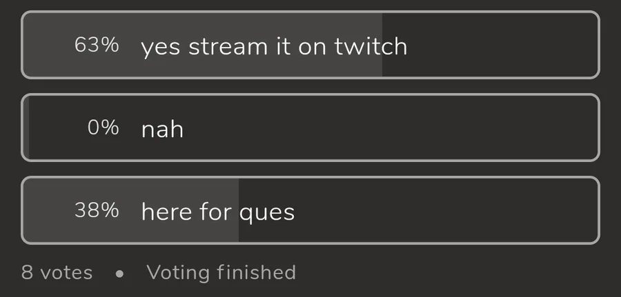Click the 38% result percentage
Image resolution: width=621 pixels, height=297 pixels.
point(97,211)
